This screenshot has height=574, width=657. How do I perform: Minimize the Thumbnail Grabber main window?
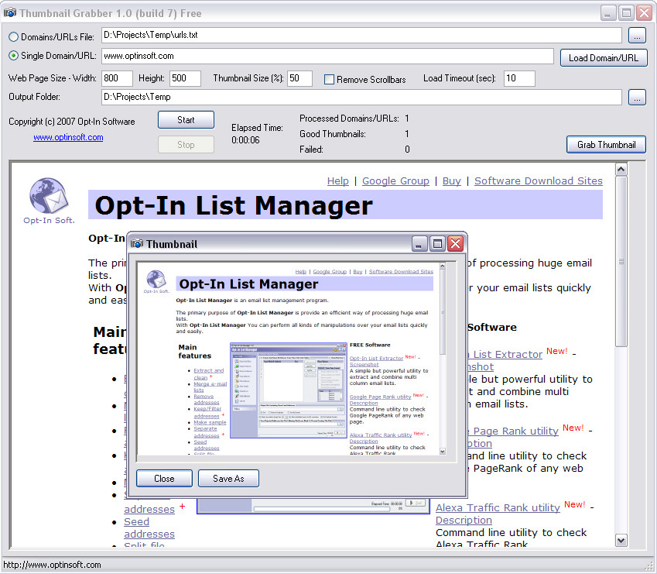pos(608,13)
